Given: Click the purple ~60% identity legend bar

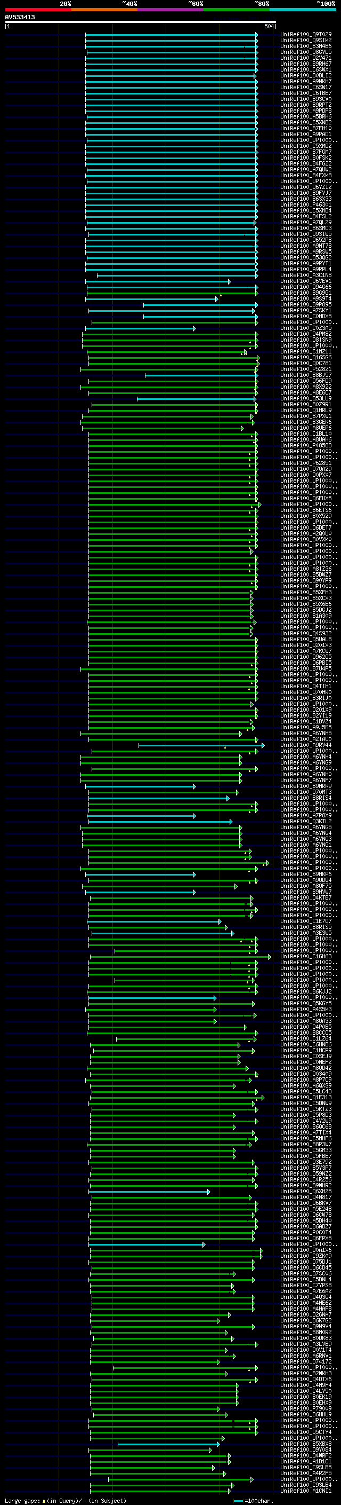Looking at the screenshot, I should 171,10.
